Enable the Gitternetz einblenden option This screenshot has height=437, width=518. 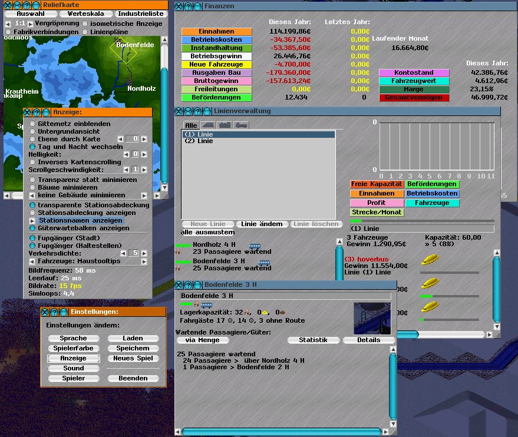[32, 124]
